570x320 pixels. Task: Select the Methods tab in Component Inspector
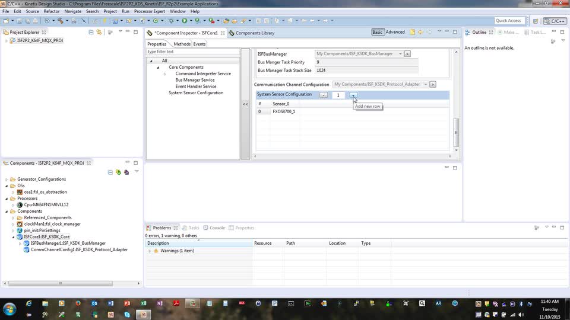click(x=182, y=44)
